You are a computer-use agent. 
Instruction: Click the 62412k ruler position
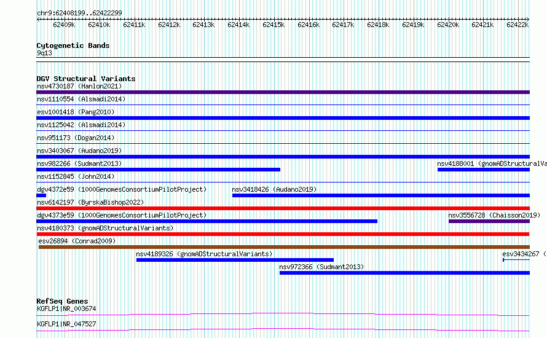[x=169, y=25]
